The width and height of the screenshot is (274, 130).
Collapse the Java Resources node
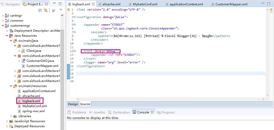tap(7, 36)
